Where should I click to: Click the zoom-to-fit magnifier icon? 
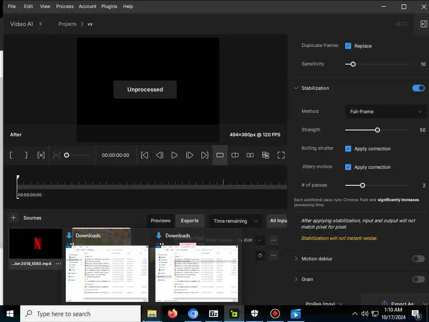click(57, 155)
